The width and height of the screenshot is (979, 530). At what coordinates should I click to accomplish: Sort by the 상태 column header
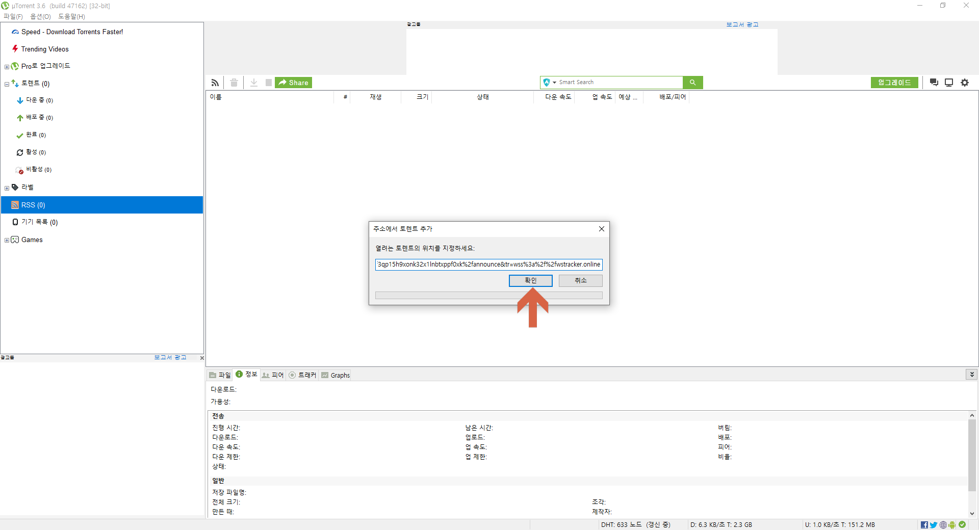[x=482, y=97]
